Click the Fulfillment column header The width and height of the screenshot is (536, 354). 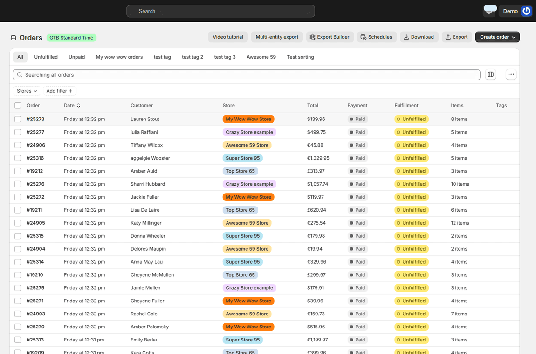pos(406,106)
